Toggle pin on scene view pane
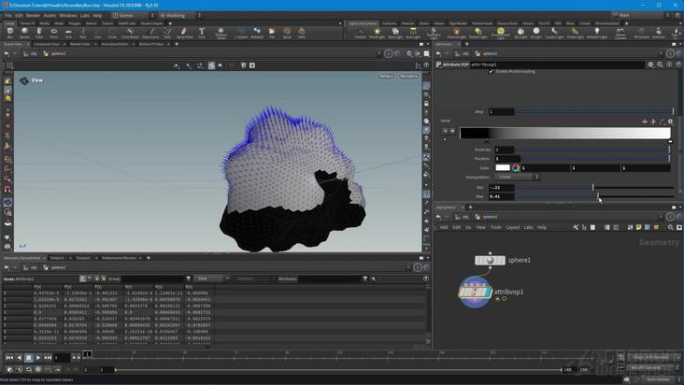This screenshot has width=684, height=385. 388,53
